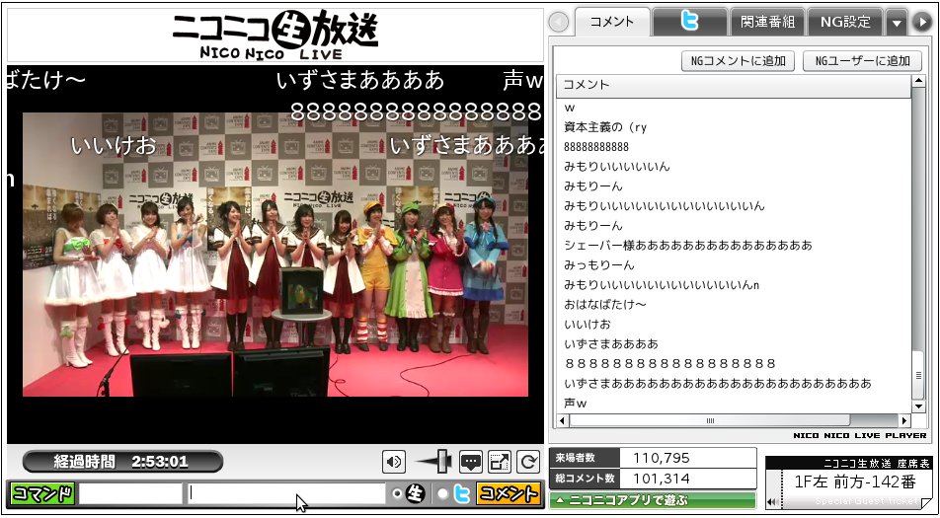
Task: Click the orange コメント submit button
Action: pos(509,494)
